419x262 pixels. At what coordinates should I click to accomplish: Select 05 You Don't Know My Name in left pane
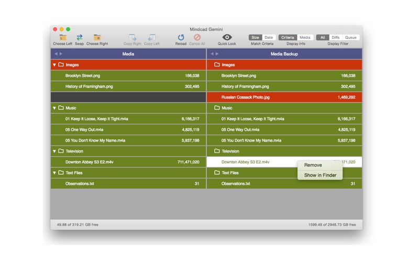click(x=128, y=140)
